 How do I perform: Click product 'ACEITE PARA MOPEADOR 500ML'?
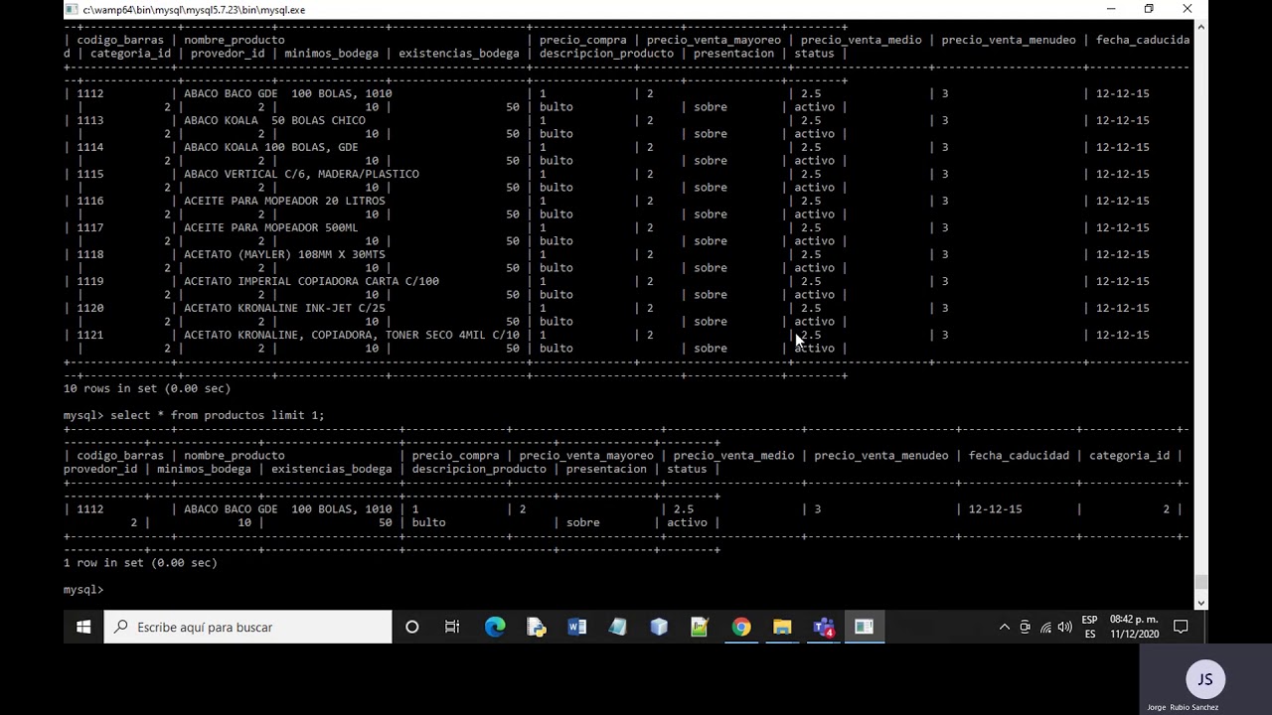point(271,227)
